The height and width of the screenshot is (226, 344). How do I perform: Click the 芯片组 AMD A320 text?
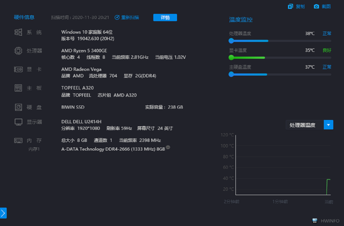tap(117, 95)
